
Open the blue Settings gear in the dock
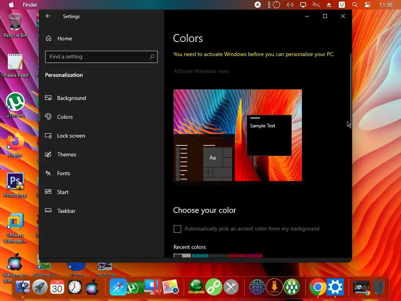click(x=335, y=287)
